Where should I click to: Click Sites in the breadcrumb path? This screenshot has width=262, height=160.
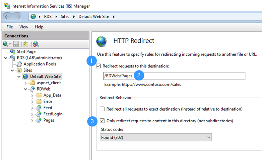coord(65,17)
